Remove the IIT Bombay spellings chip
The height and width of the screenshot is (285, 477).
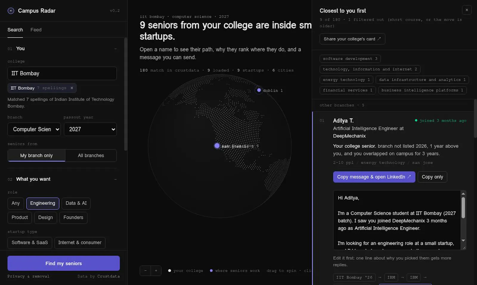72,88
